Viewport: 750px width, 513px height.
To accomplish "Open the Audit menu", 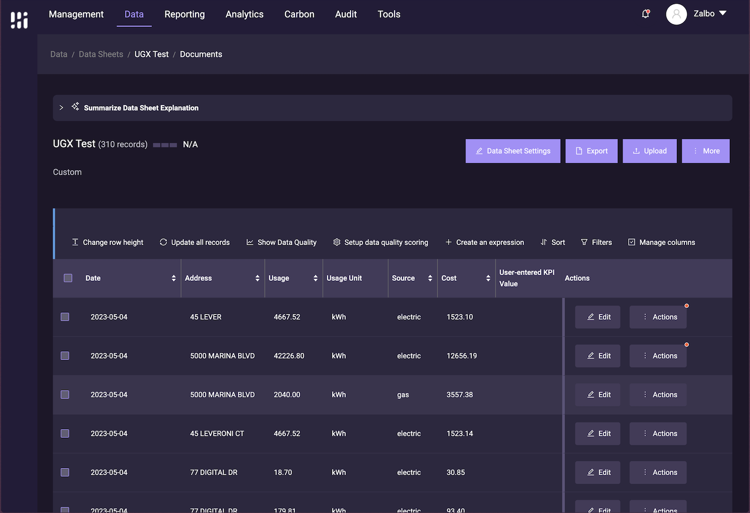I will tap(346, 14).
